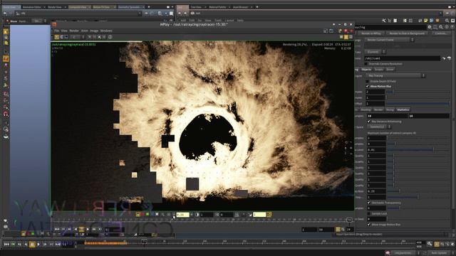Viewport: 456px width, 256px height.
Task: Click the highlighted first MPlay toolbar icon
Action: tap(57, 37)
